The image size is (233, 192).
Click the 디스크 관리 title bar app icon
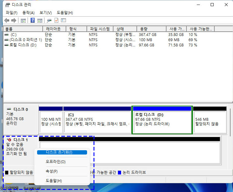[x=7, y=5]
